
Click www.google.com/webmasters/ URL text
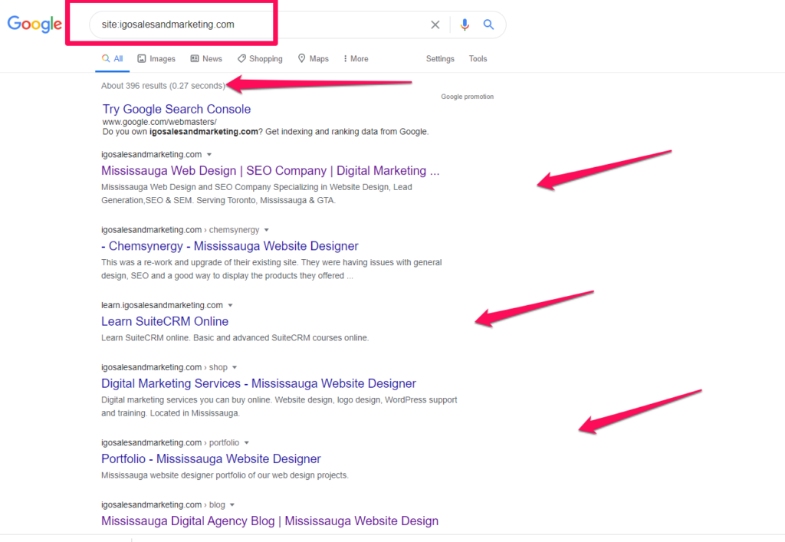(159, 122)
